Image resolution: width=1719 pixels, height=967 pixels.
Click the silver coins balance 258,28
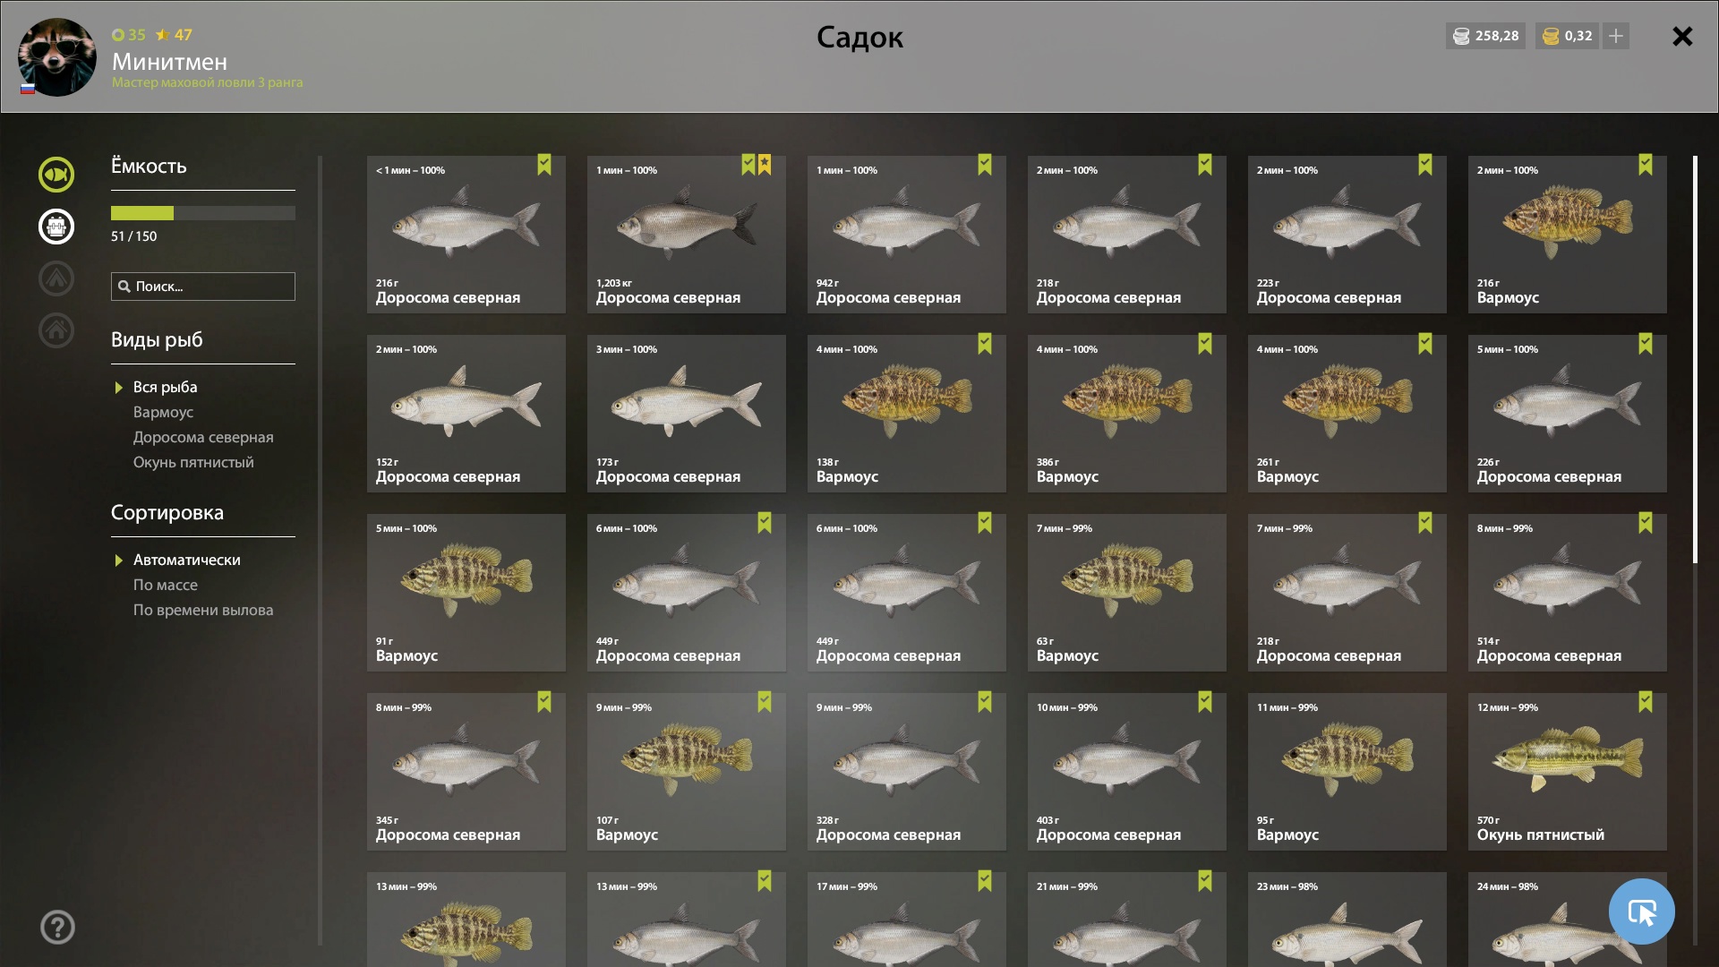click(1485, 36)
